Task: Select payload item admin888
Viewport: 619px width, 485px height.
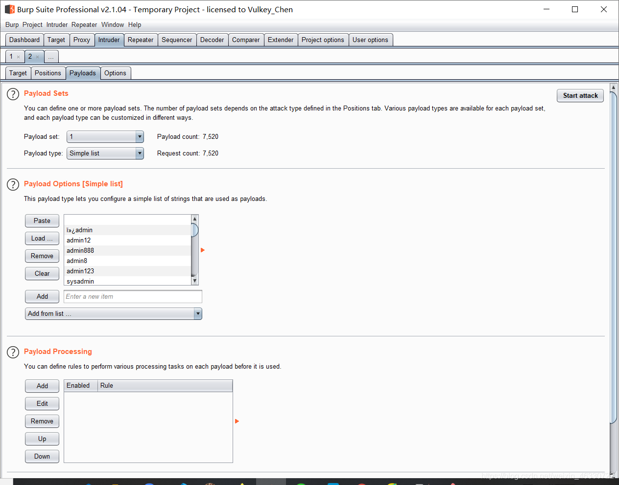Action: (x=127, y=251)
